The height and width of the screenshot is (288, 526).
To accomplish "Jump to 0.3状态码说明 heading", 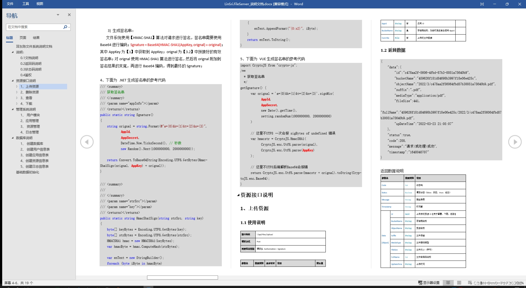I will pyautogui.click(x=31, y=69).
